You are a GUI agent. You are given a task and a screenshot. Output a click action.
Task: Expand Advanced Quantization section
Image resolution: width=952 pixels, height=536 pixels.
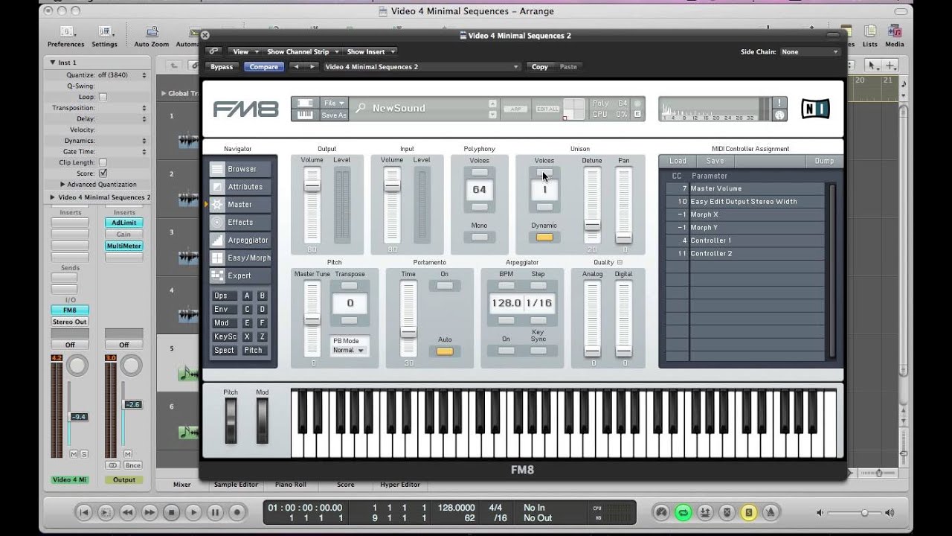click(63, 184)
